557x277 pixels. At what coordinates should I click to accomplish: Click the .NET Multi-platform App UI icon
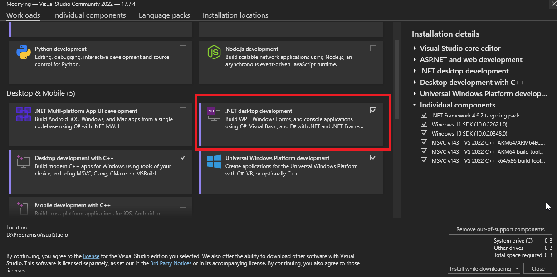23,114
